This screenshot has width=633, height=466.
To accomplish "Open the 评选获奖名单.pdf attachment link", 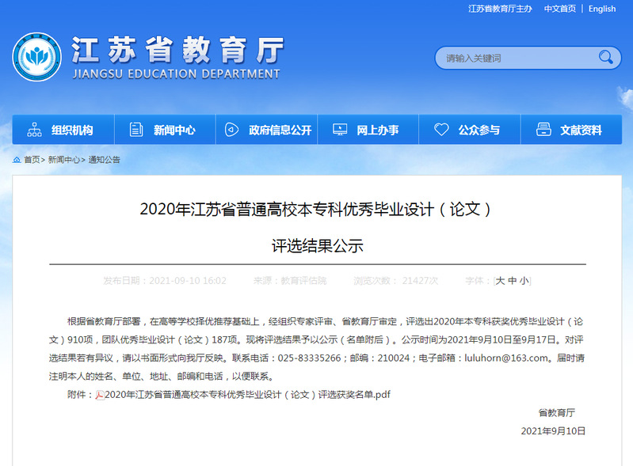I will (247, 394).
